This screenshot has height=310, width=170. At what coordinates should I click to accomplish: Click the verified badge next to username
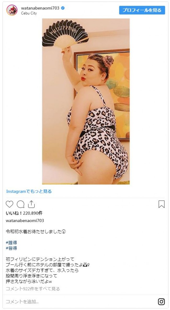pyautogui.click(x=63, y=8)
